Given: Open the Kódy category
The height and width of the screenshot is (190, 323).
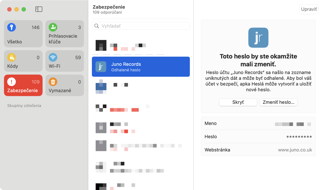Looking at the screenshot, I should (23, 61).
